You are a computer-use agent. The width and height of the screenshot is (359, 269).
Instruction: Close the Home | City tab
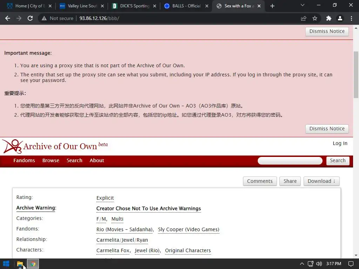tap(50, 6)
